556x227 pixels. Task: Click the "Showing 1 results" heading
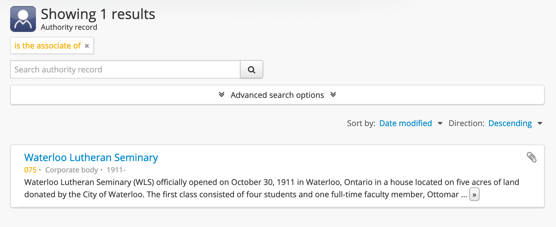click(98, 14)
